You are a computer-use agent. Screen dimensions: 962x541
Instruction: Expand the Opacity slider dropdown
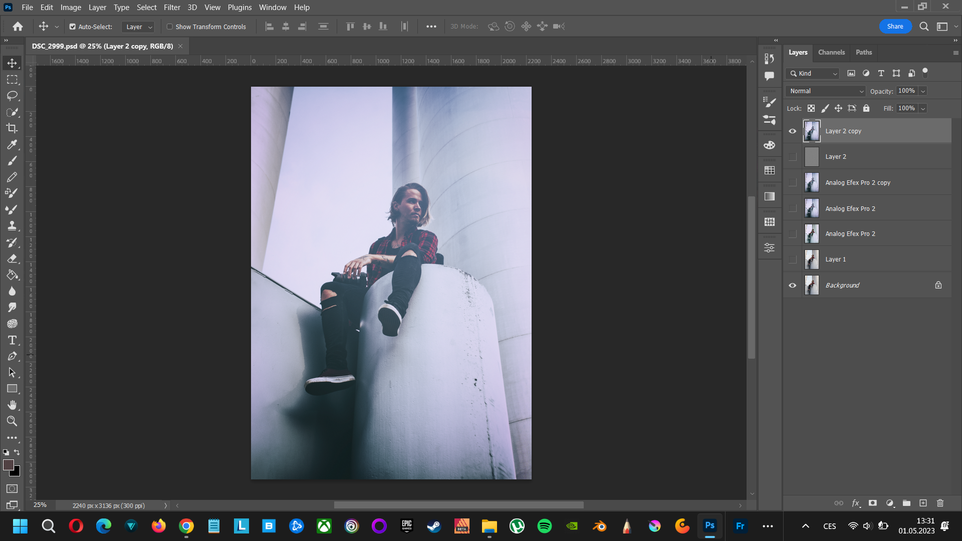click(x=923, y=91)
